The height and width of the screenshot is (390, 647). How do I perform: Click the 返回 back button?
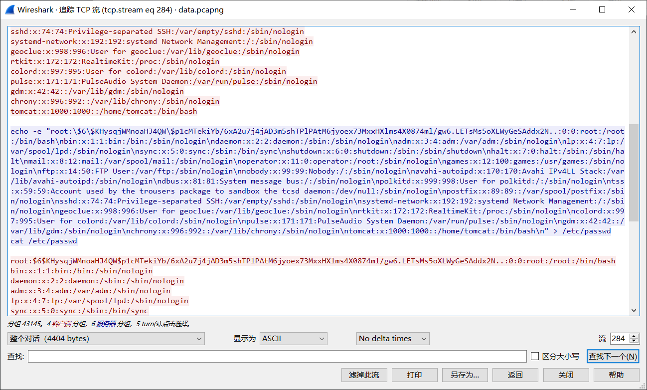tap(515, 375)
